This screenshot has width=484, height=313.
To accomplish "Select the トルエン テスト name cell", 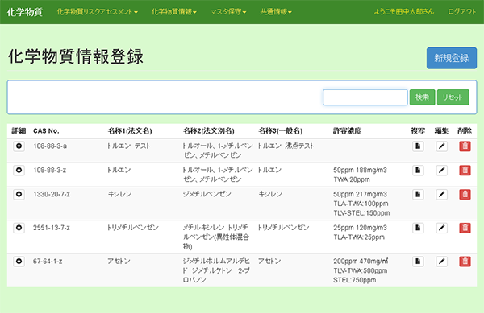I will pyautogui.click(x=129, y=146).
